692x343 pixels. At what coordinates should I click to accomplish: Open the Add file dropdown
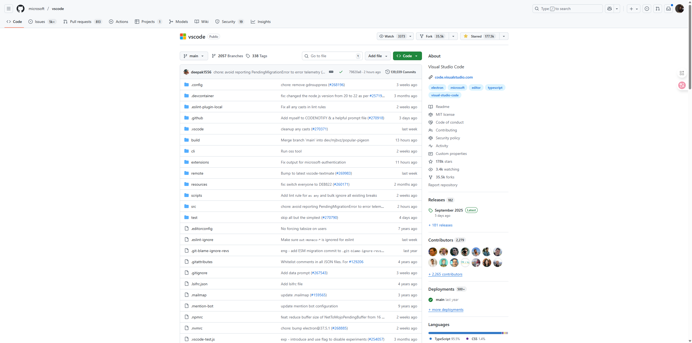click(377, 56)
